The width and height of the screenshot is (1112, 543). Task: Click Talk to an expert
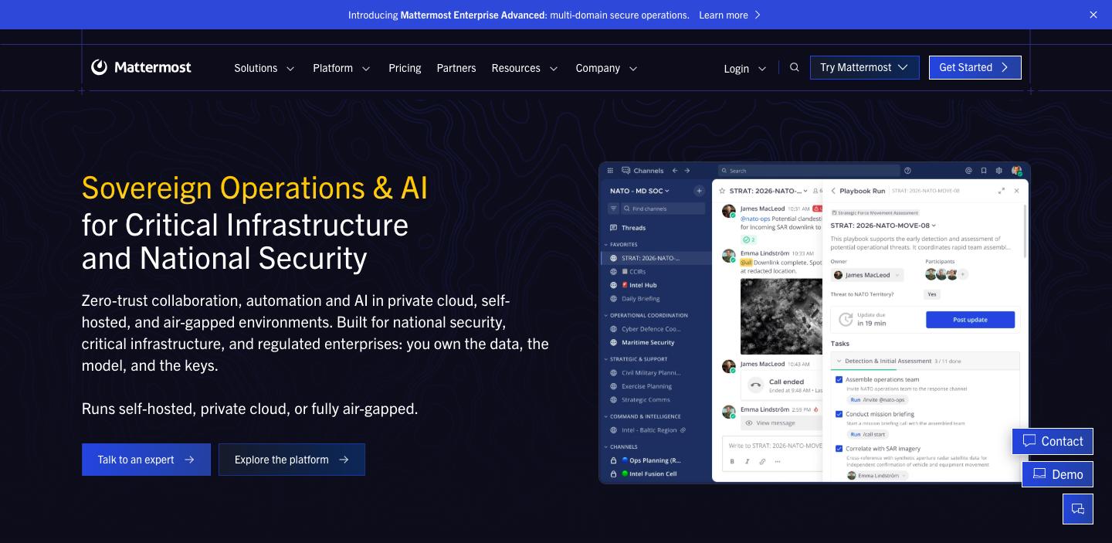(146, 460)
